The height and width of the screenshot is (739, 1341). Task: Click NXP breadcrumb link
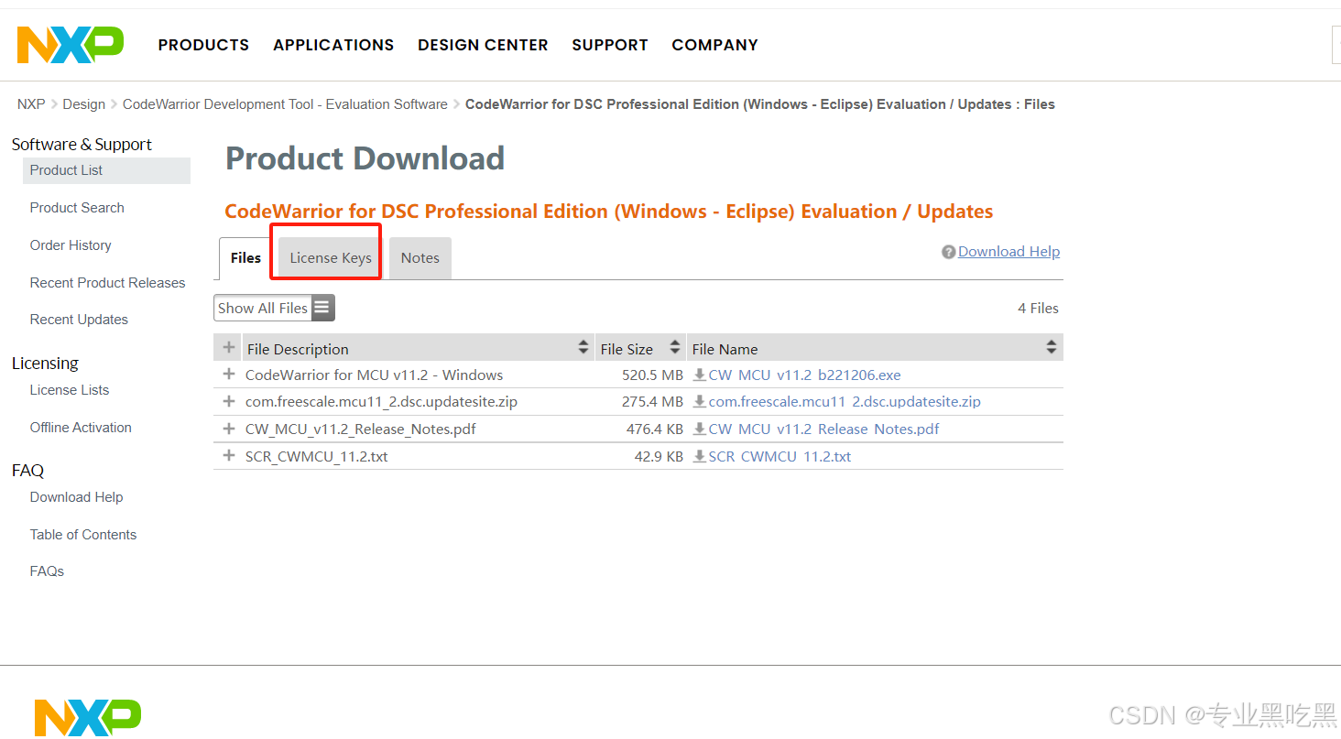(x=31, y=104)
